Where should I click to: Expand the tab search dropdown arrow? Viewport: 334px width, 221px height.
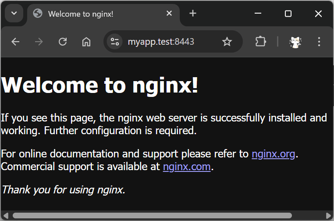[14, 14]
